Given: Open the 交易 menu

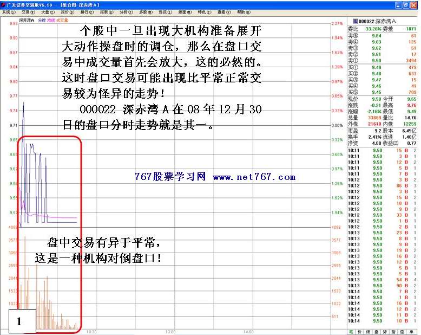Looking at the screenshot, I should point(27,11).
